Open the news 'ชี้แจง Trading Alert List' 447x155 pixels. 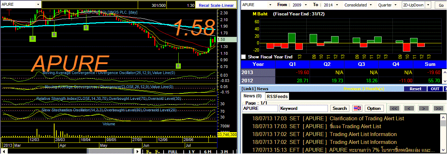(355, 126)
